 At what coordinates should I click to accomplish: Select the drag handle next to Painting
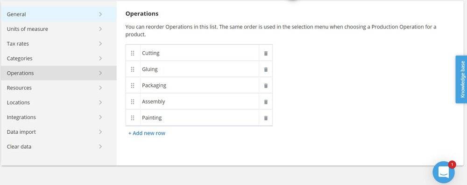(x=133, y=118)
